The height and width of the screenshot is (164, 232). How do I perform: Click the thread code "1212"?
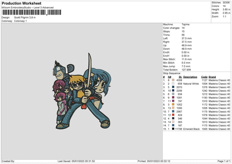[x=205, y=94]
